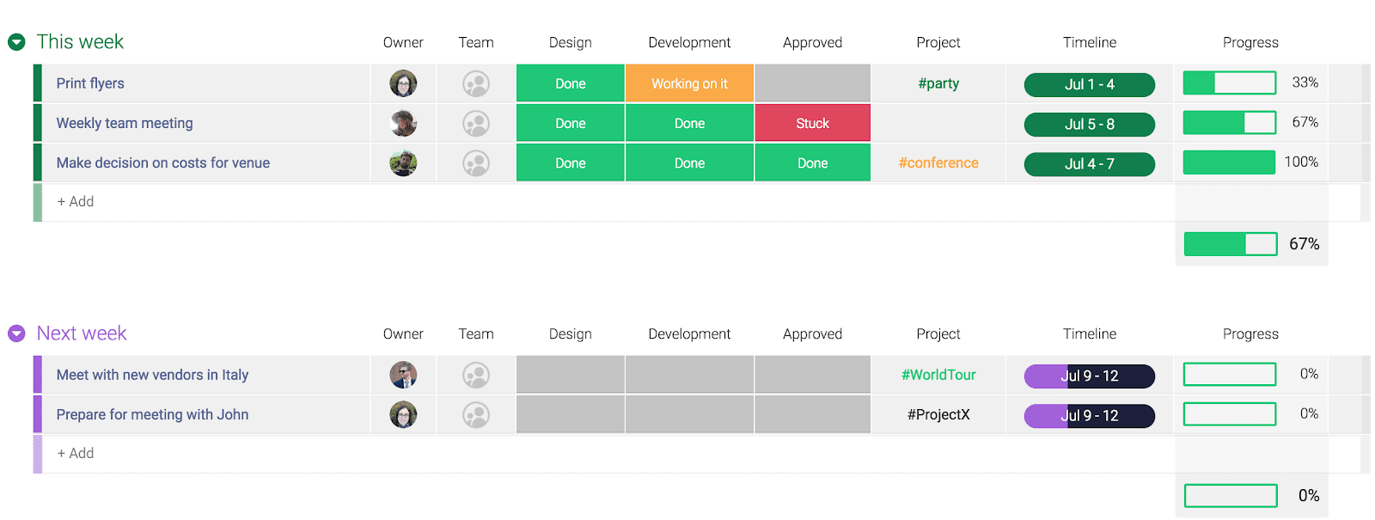Click the 33% progress bar for Print flyers
This screenshot has height=520, width=1375.
click(x=1229, y=83)
